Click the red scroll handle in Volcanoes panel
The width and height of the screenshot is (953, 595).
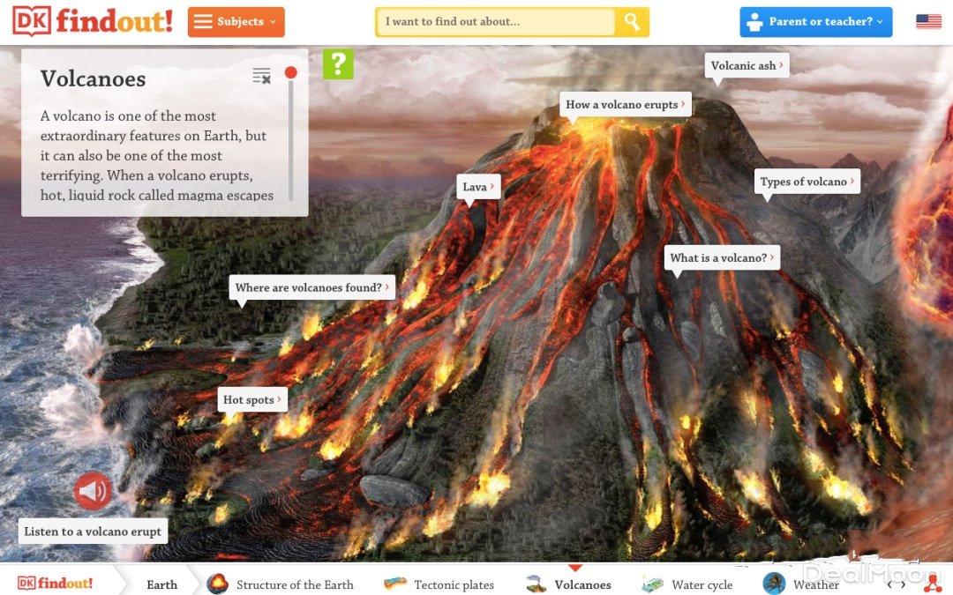[291, 73]
